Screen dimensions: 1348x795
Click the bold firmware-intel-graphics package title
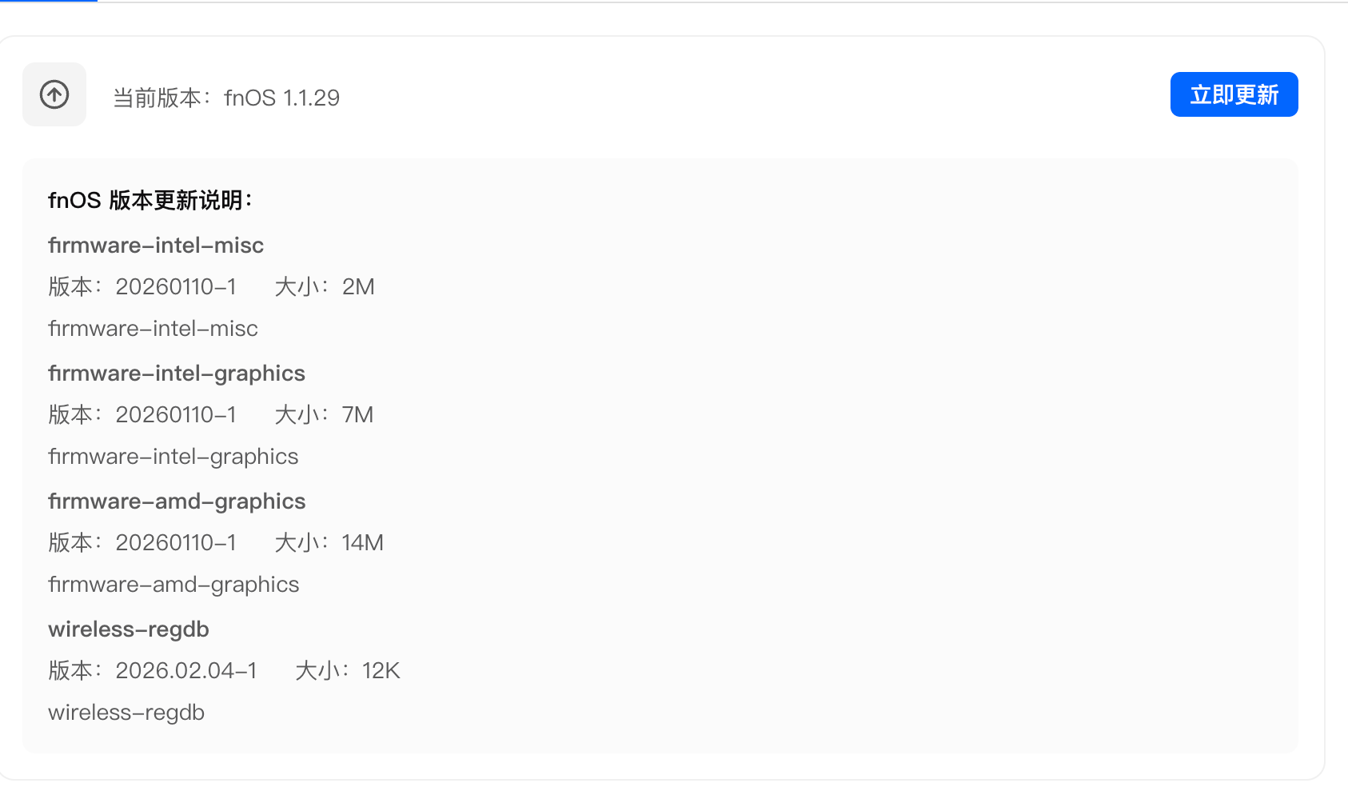coord(177,374)
